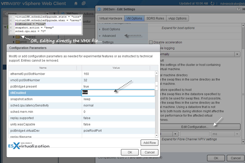Open the small dropdown below Edit Configuration
This screenshot has height=163, width=245.
tap(175, 134)
